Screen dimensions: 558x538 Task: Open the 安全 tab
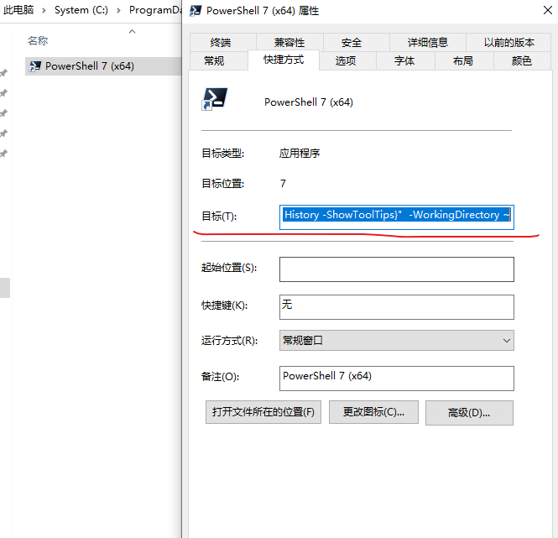(352, 43)
